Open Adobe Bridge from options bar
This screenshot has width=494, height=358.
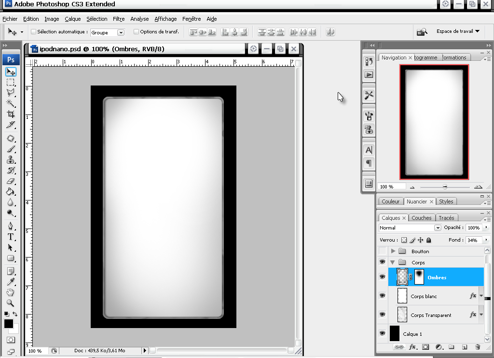[x=422, y=32]
